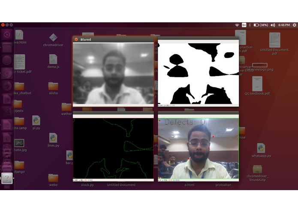This screenshot has height=212, width=298.
Task: Select the ta camp folder on desktop
Action: coord(20,124)
